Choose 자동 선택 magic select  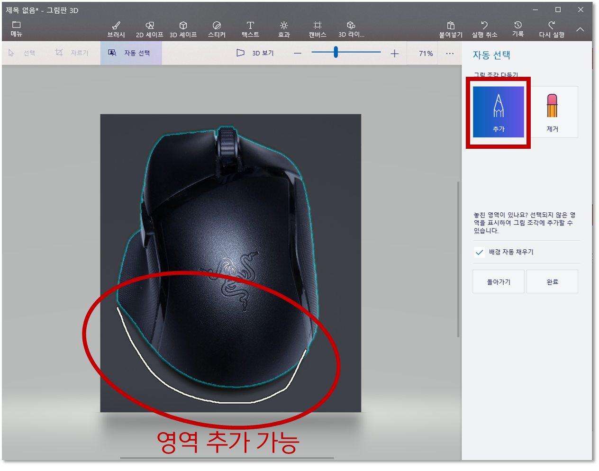point(131,53)
